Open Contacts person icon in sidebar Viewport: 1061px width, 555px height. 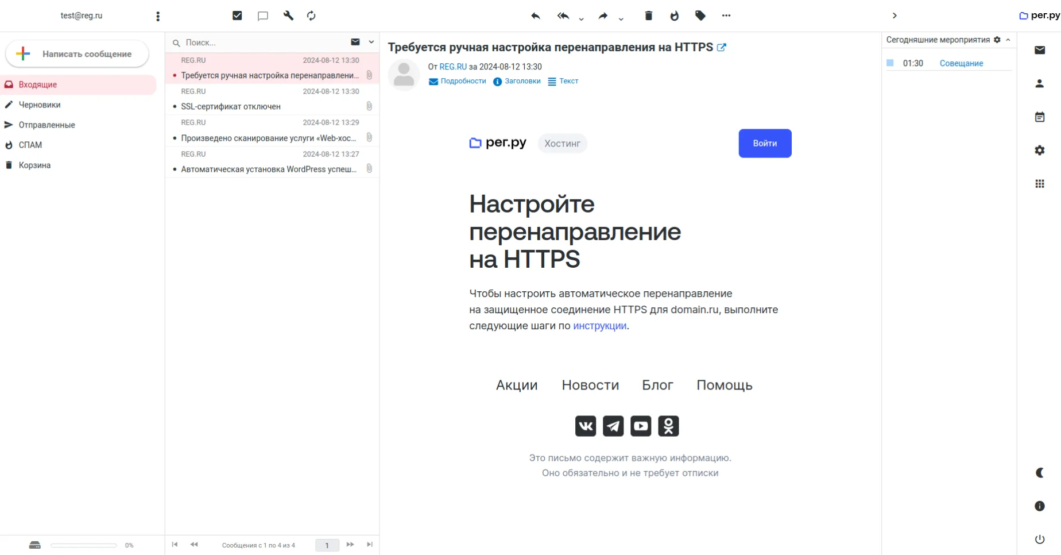pos(1040,83)
